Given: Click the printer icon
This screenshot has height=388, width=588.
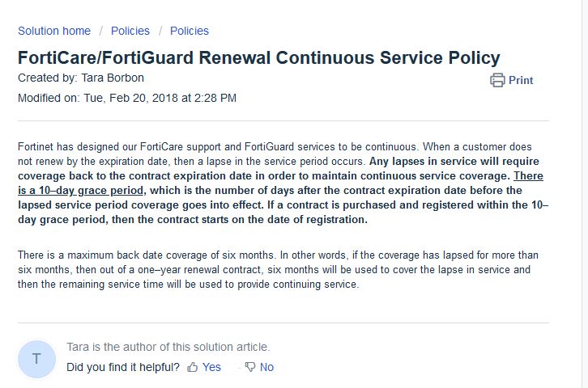Looking at the screenshot, I should click(497, 81).
